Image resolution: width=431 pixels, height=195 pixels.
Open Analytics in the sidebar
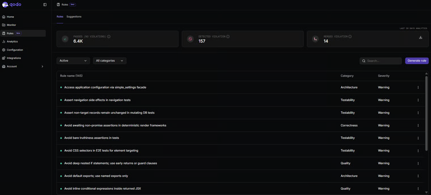coord(12,41)
